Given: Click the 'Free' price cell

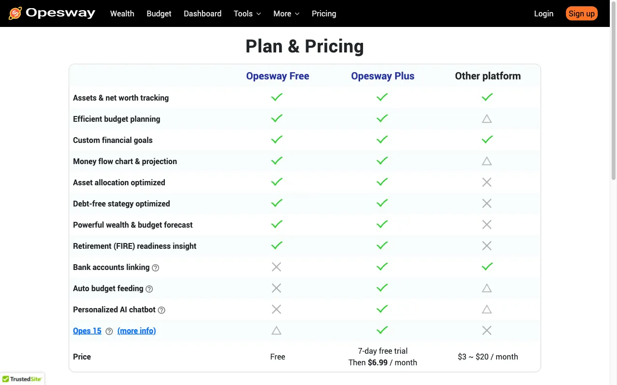Looking at the screenshot, I should tap(278, 357).
